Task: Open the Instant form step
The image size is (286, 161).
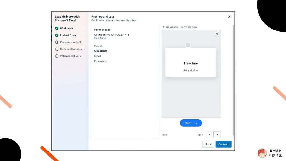Action: pyautogui.click(x=68, y=35)
